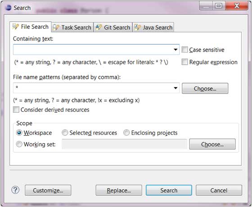Expand the Containing text dropdown arrow
This screenshot has height=207, width=252.
point(175,49)
